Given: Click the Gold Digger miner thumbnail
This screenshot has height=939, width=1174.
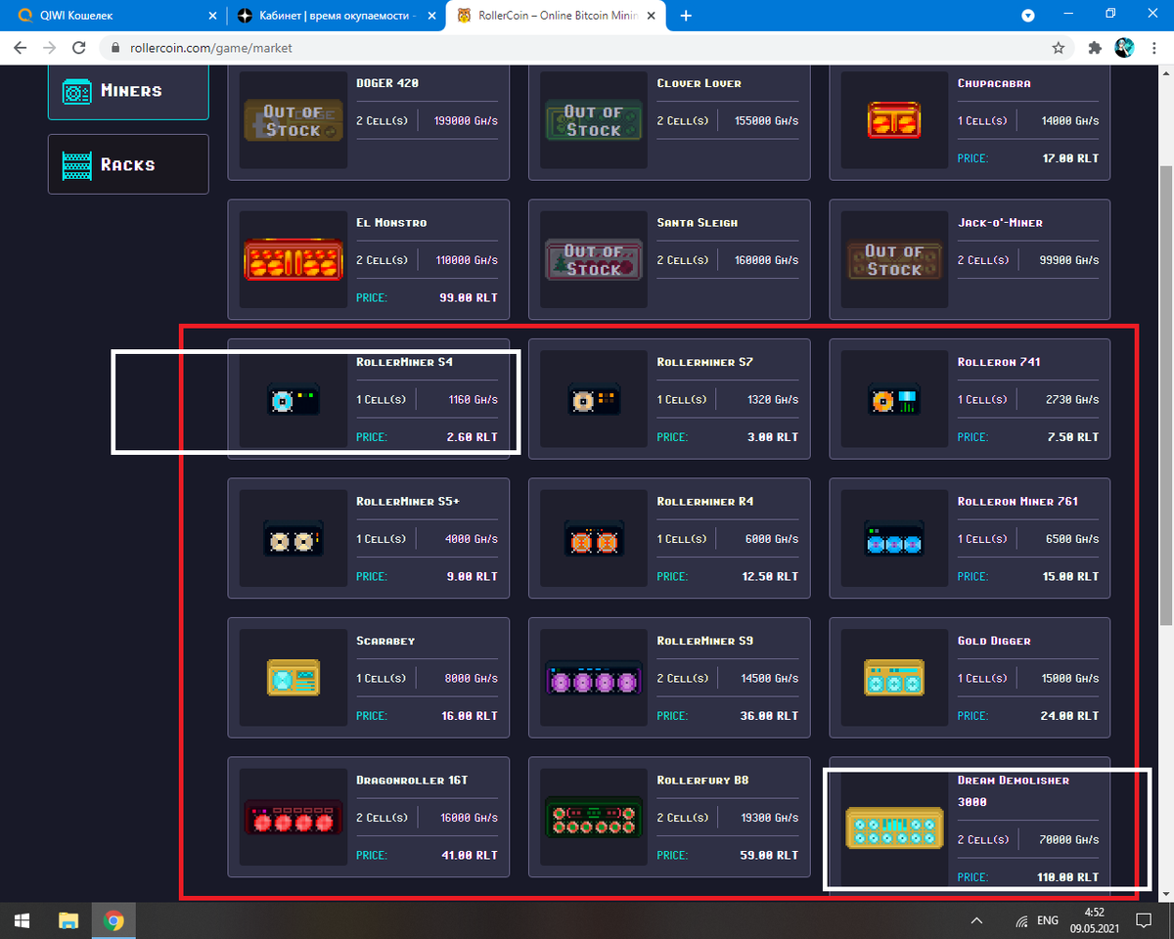Looking at the screenshot, I should pyautogui.click(x=893, y=677).
